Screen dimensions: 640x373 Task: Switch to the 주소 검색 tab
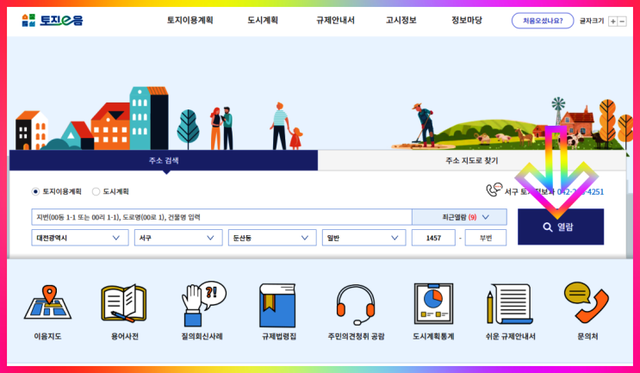click(x=164, y=160)
